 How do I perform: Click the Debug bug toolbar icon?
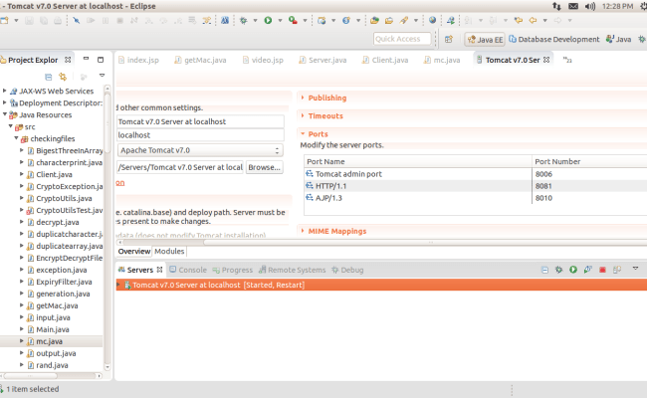(244, 20)
